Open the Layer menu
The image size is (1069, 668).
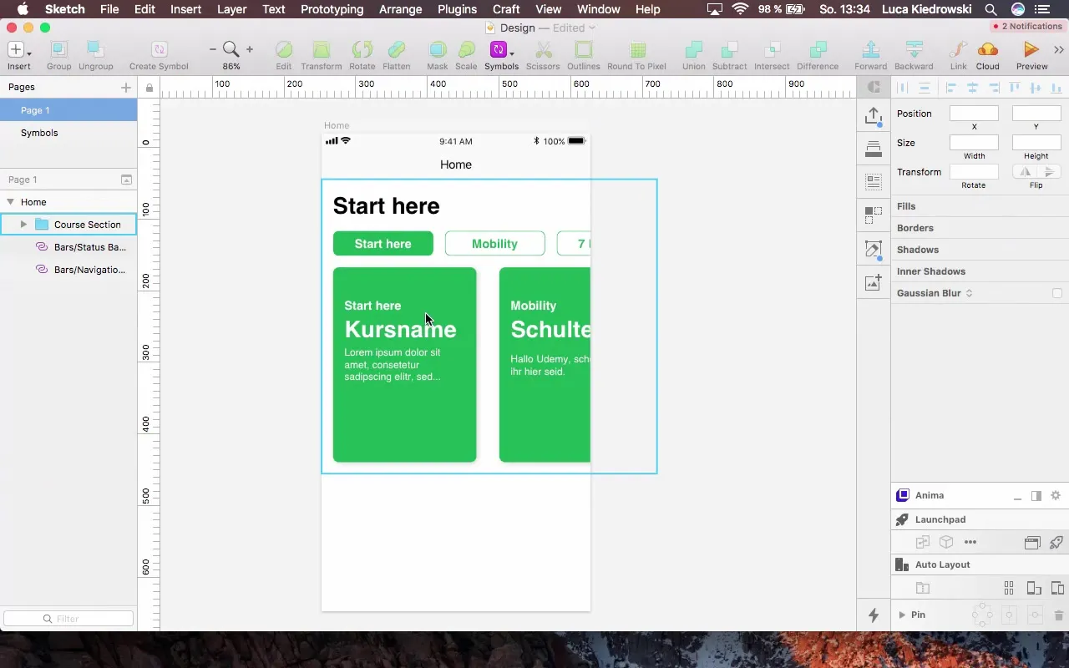(x=231, y=9)
